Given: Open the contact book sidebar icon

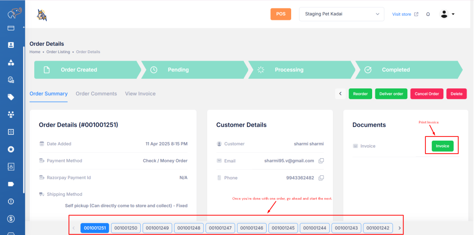Looking at the screenshot, I should 11,167.
